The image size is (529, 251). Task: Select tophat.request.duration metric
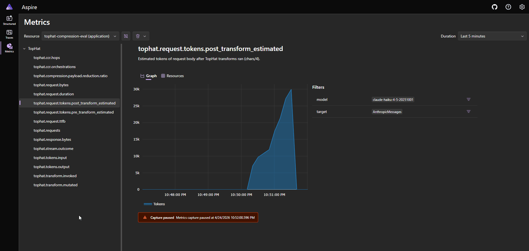click(x=54, y=94)
